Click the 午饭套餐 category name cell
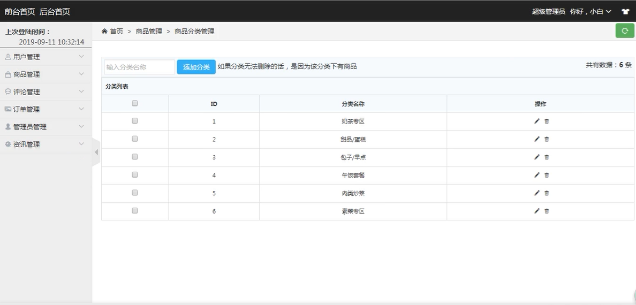This screenshot has width=636, height=305. coord(353,175)
